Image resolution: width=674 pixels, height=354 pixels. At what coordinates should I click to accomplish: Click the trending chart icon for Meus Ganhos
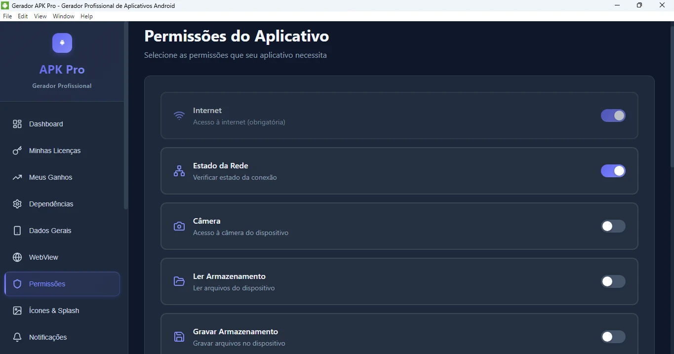pyautogui.click(x=17, y=177)
